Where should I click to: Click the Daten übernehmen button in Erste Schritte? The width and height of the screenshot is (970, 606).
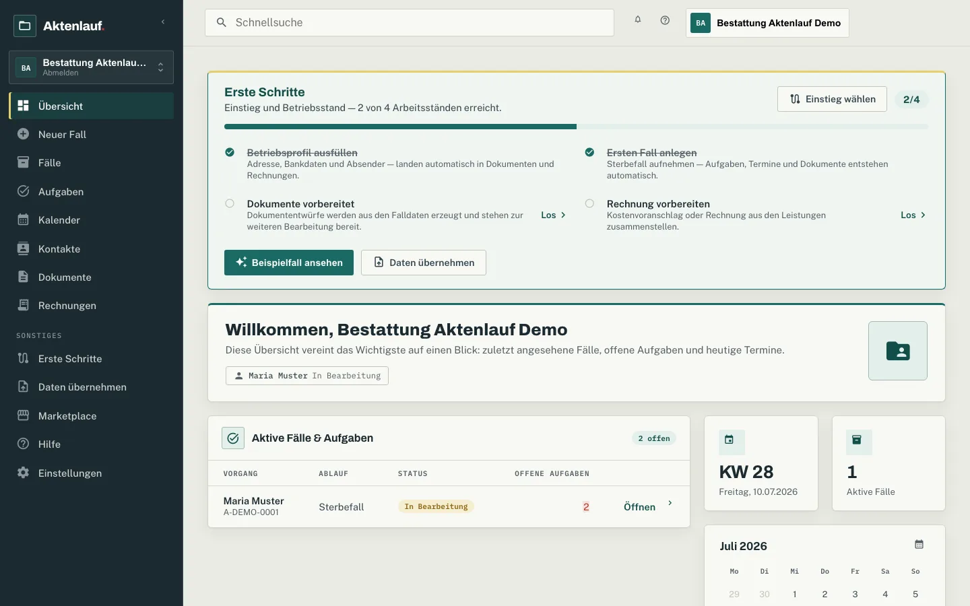(424, 263)
